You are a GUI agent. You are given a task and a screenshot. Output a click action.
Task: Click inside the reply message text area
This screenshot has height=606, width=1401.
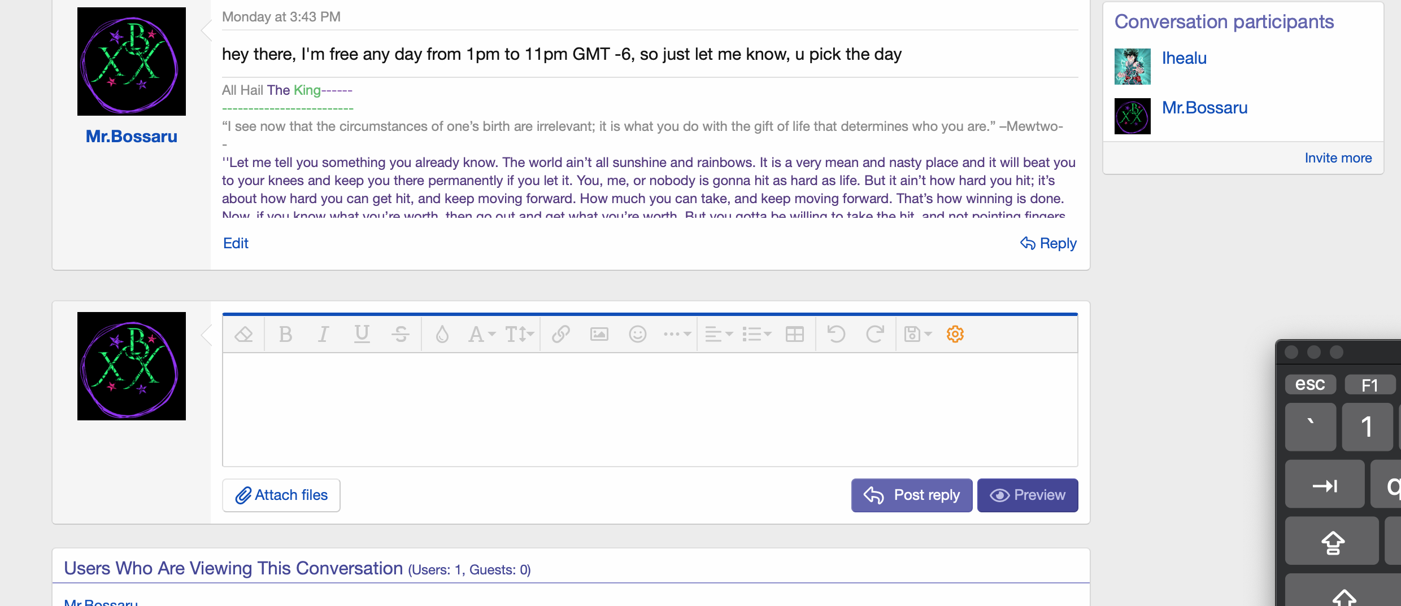(x=650, y=409)
